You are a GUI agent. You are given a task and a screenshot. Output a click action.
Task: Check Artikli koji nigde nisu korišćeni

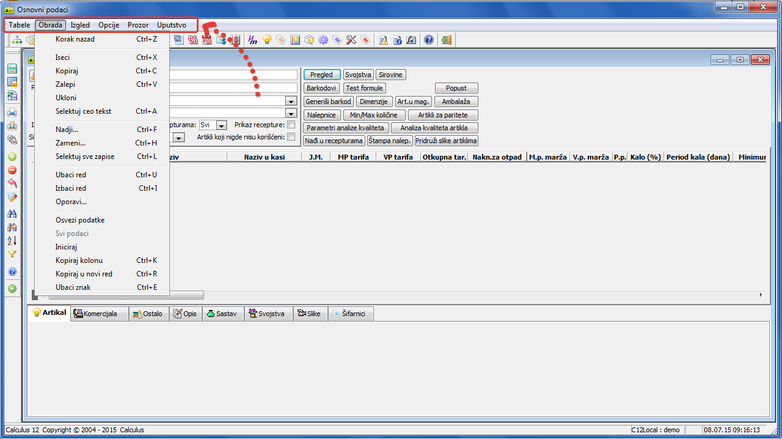tap(291, 137)
